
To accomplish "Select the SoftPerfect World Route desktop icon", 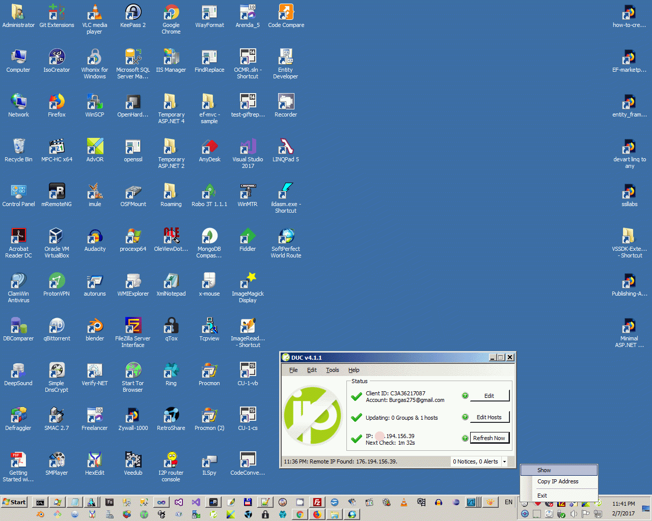I will pyautogui.click(x=286, y=243).
